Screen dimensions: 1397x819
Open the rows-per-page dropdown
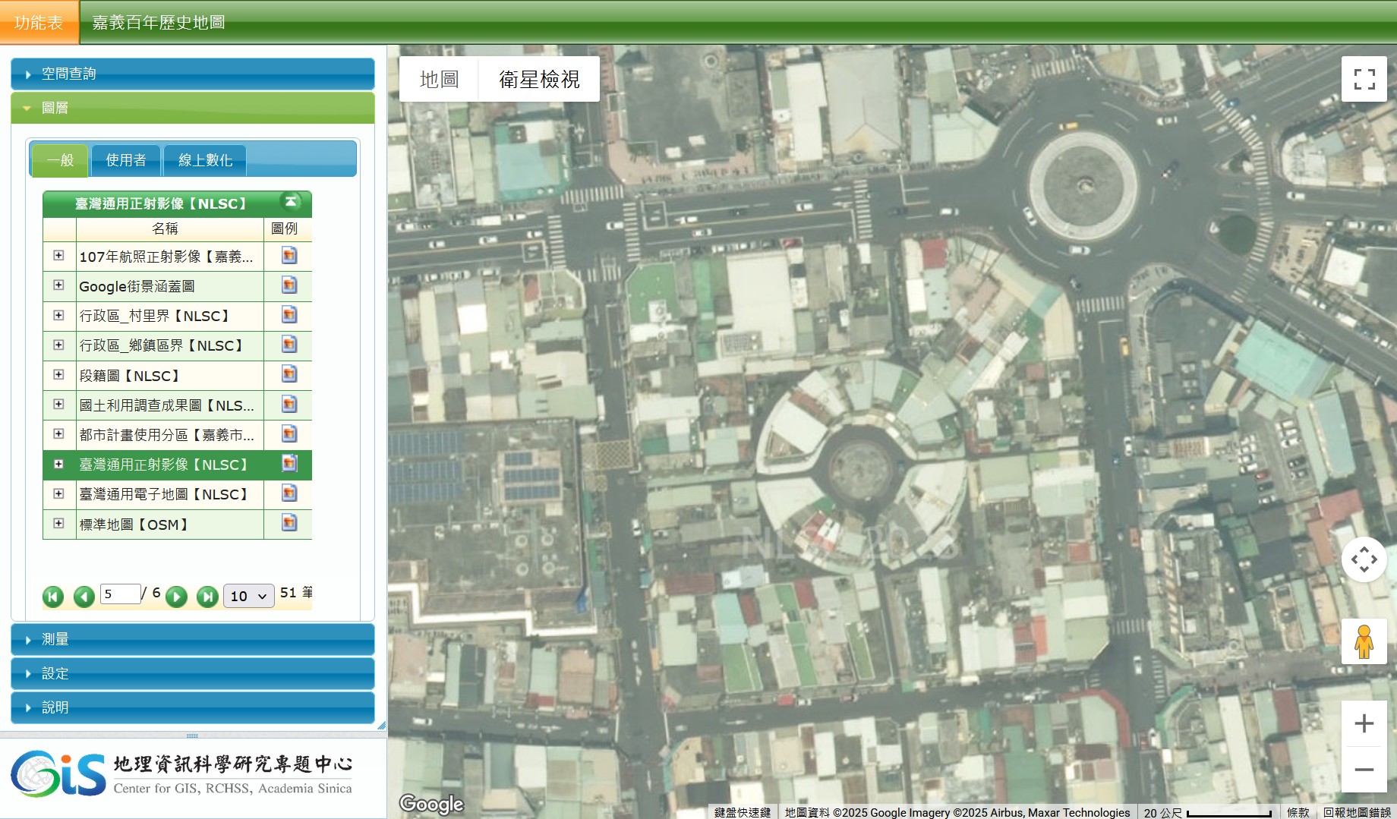click(x=248, y=596)
